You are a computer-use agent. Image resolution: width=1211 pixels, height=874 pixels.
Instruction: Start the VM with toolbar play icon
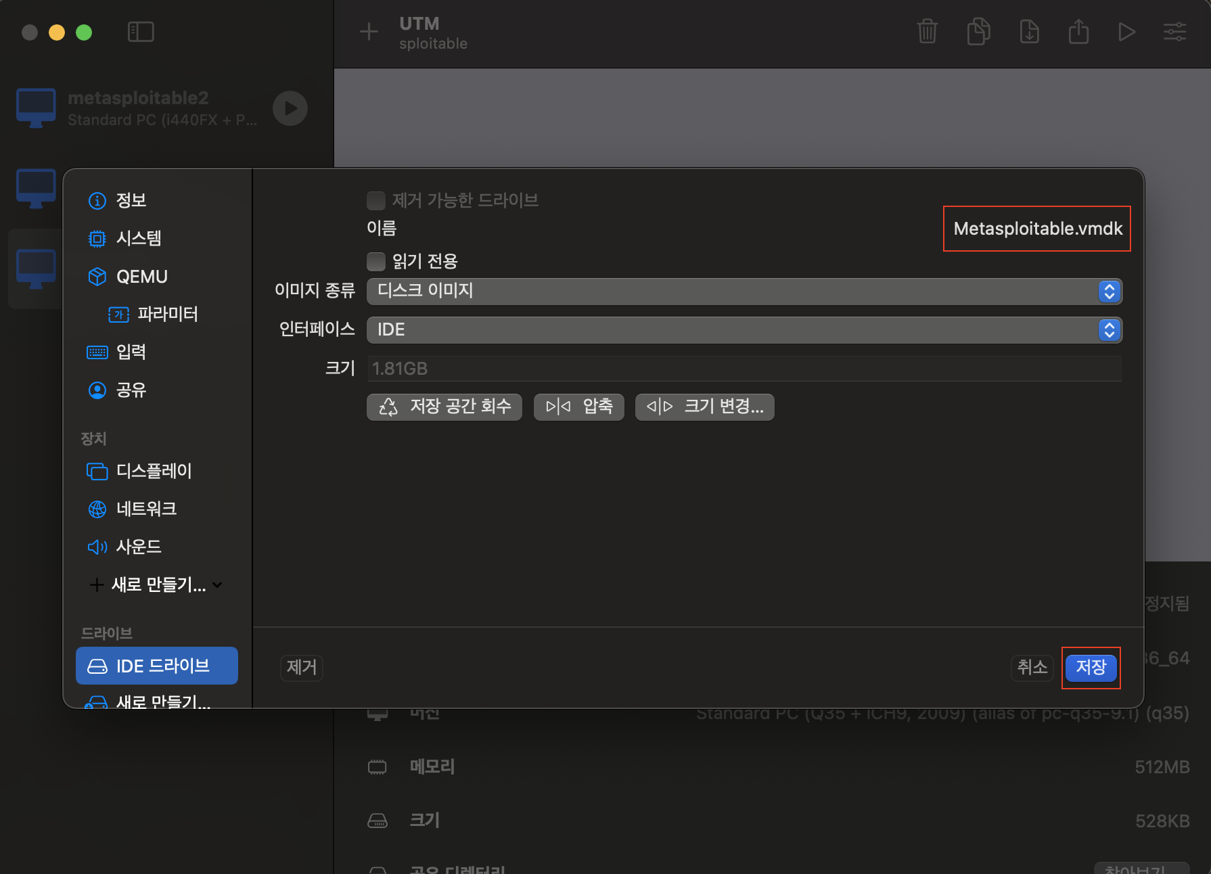1126,32
